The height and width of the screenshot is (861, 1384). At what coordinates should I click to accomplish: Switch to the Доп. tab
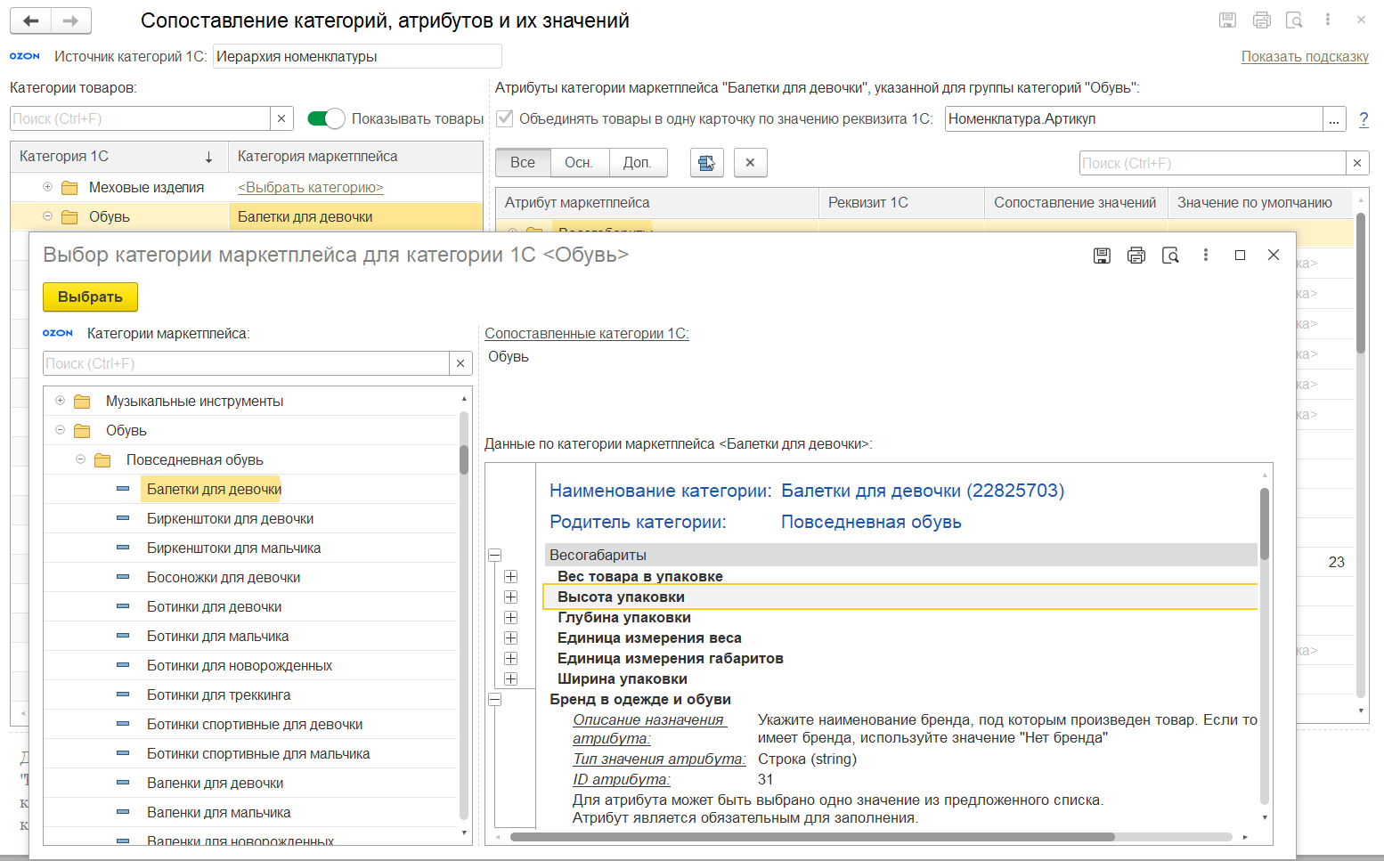click(x=638, y=163)
